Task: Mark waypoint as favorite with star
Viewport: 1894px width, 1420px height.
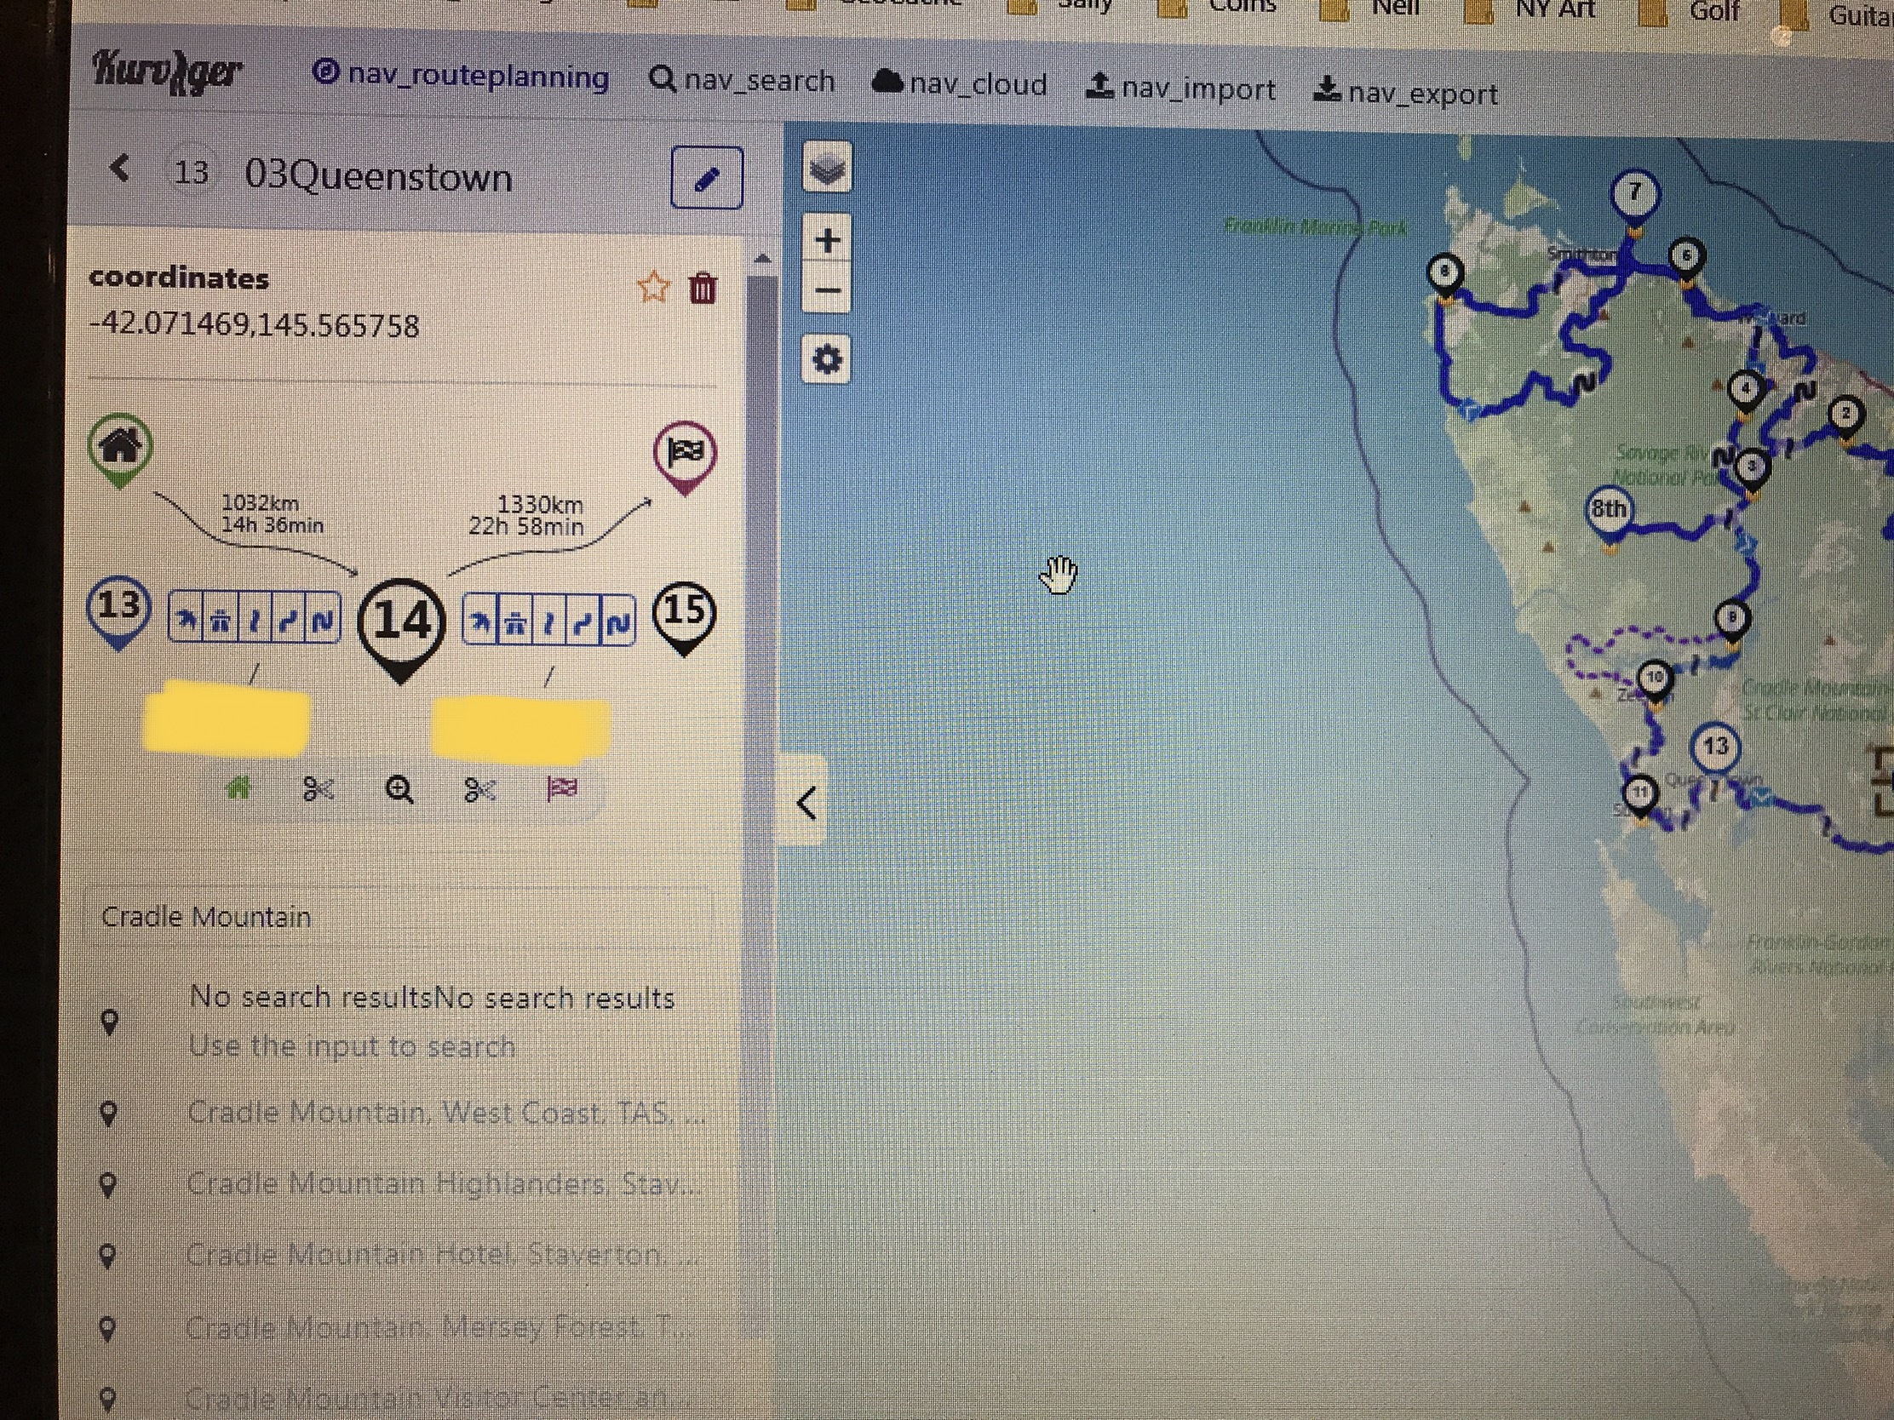Action: tap(653, 287)
